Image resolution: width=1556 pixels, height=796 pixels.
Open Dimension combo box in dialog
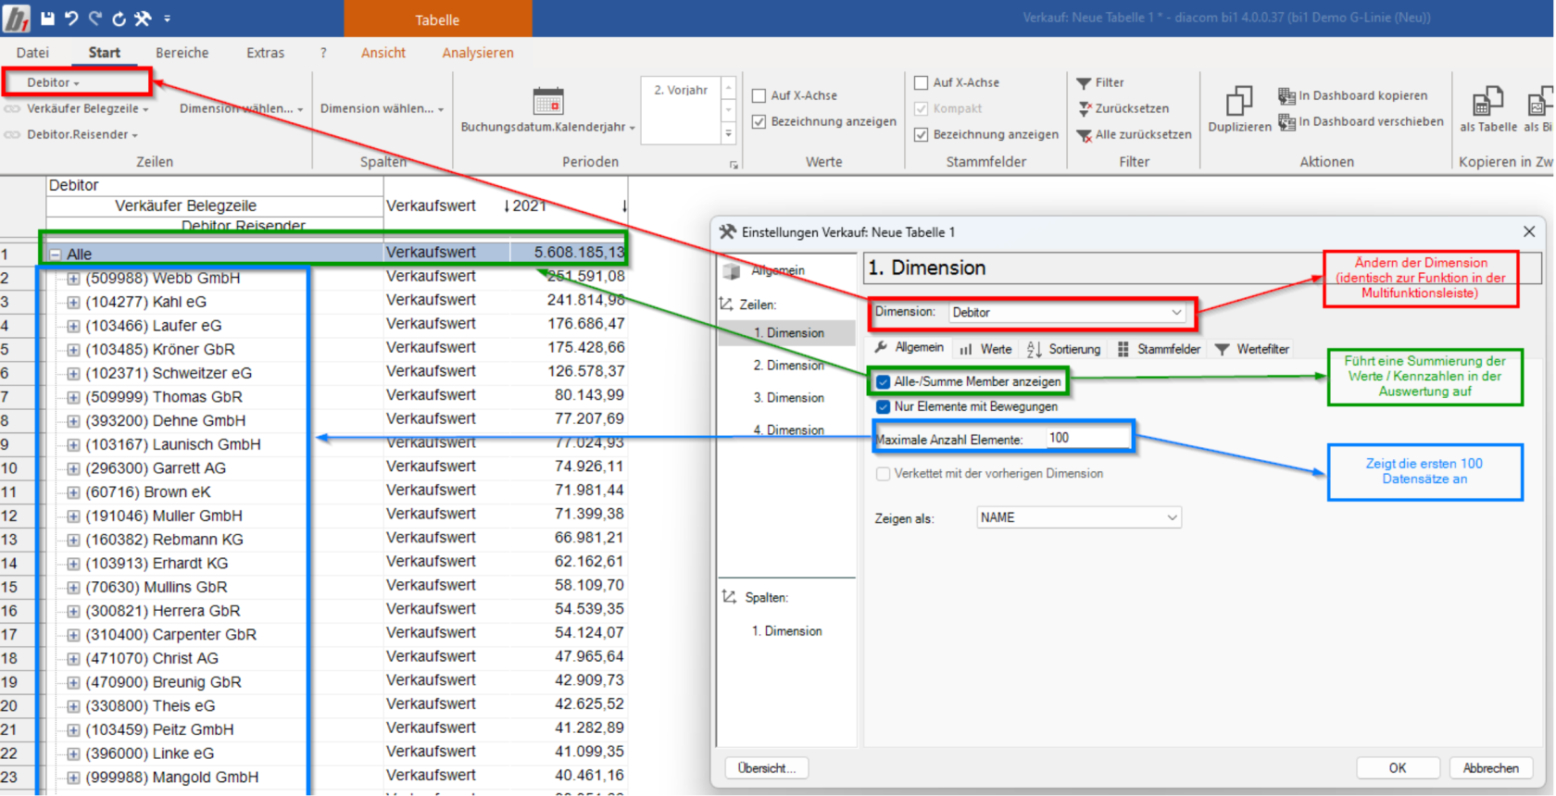[x=1067, y=313]
